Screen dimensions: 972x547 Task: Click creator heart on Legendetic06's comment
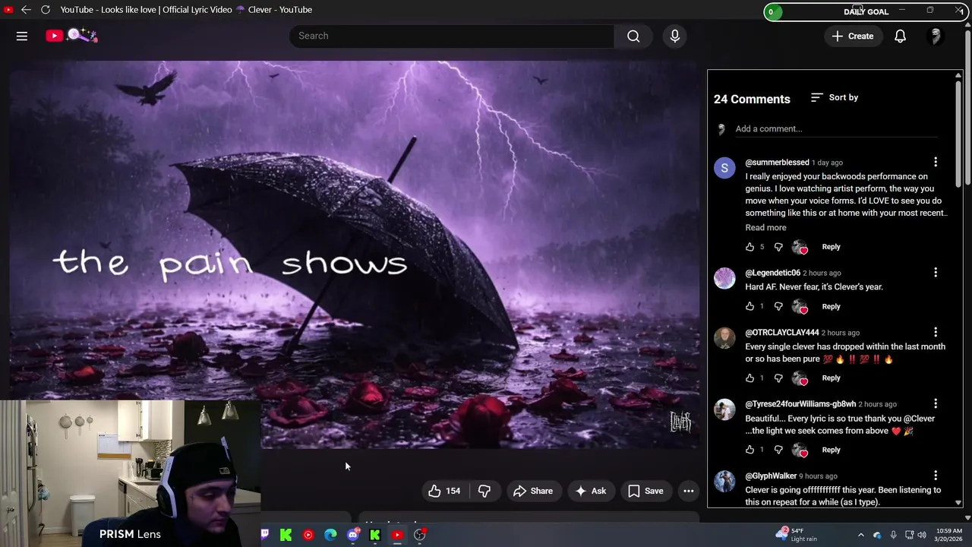[x=800, y=306]
